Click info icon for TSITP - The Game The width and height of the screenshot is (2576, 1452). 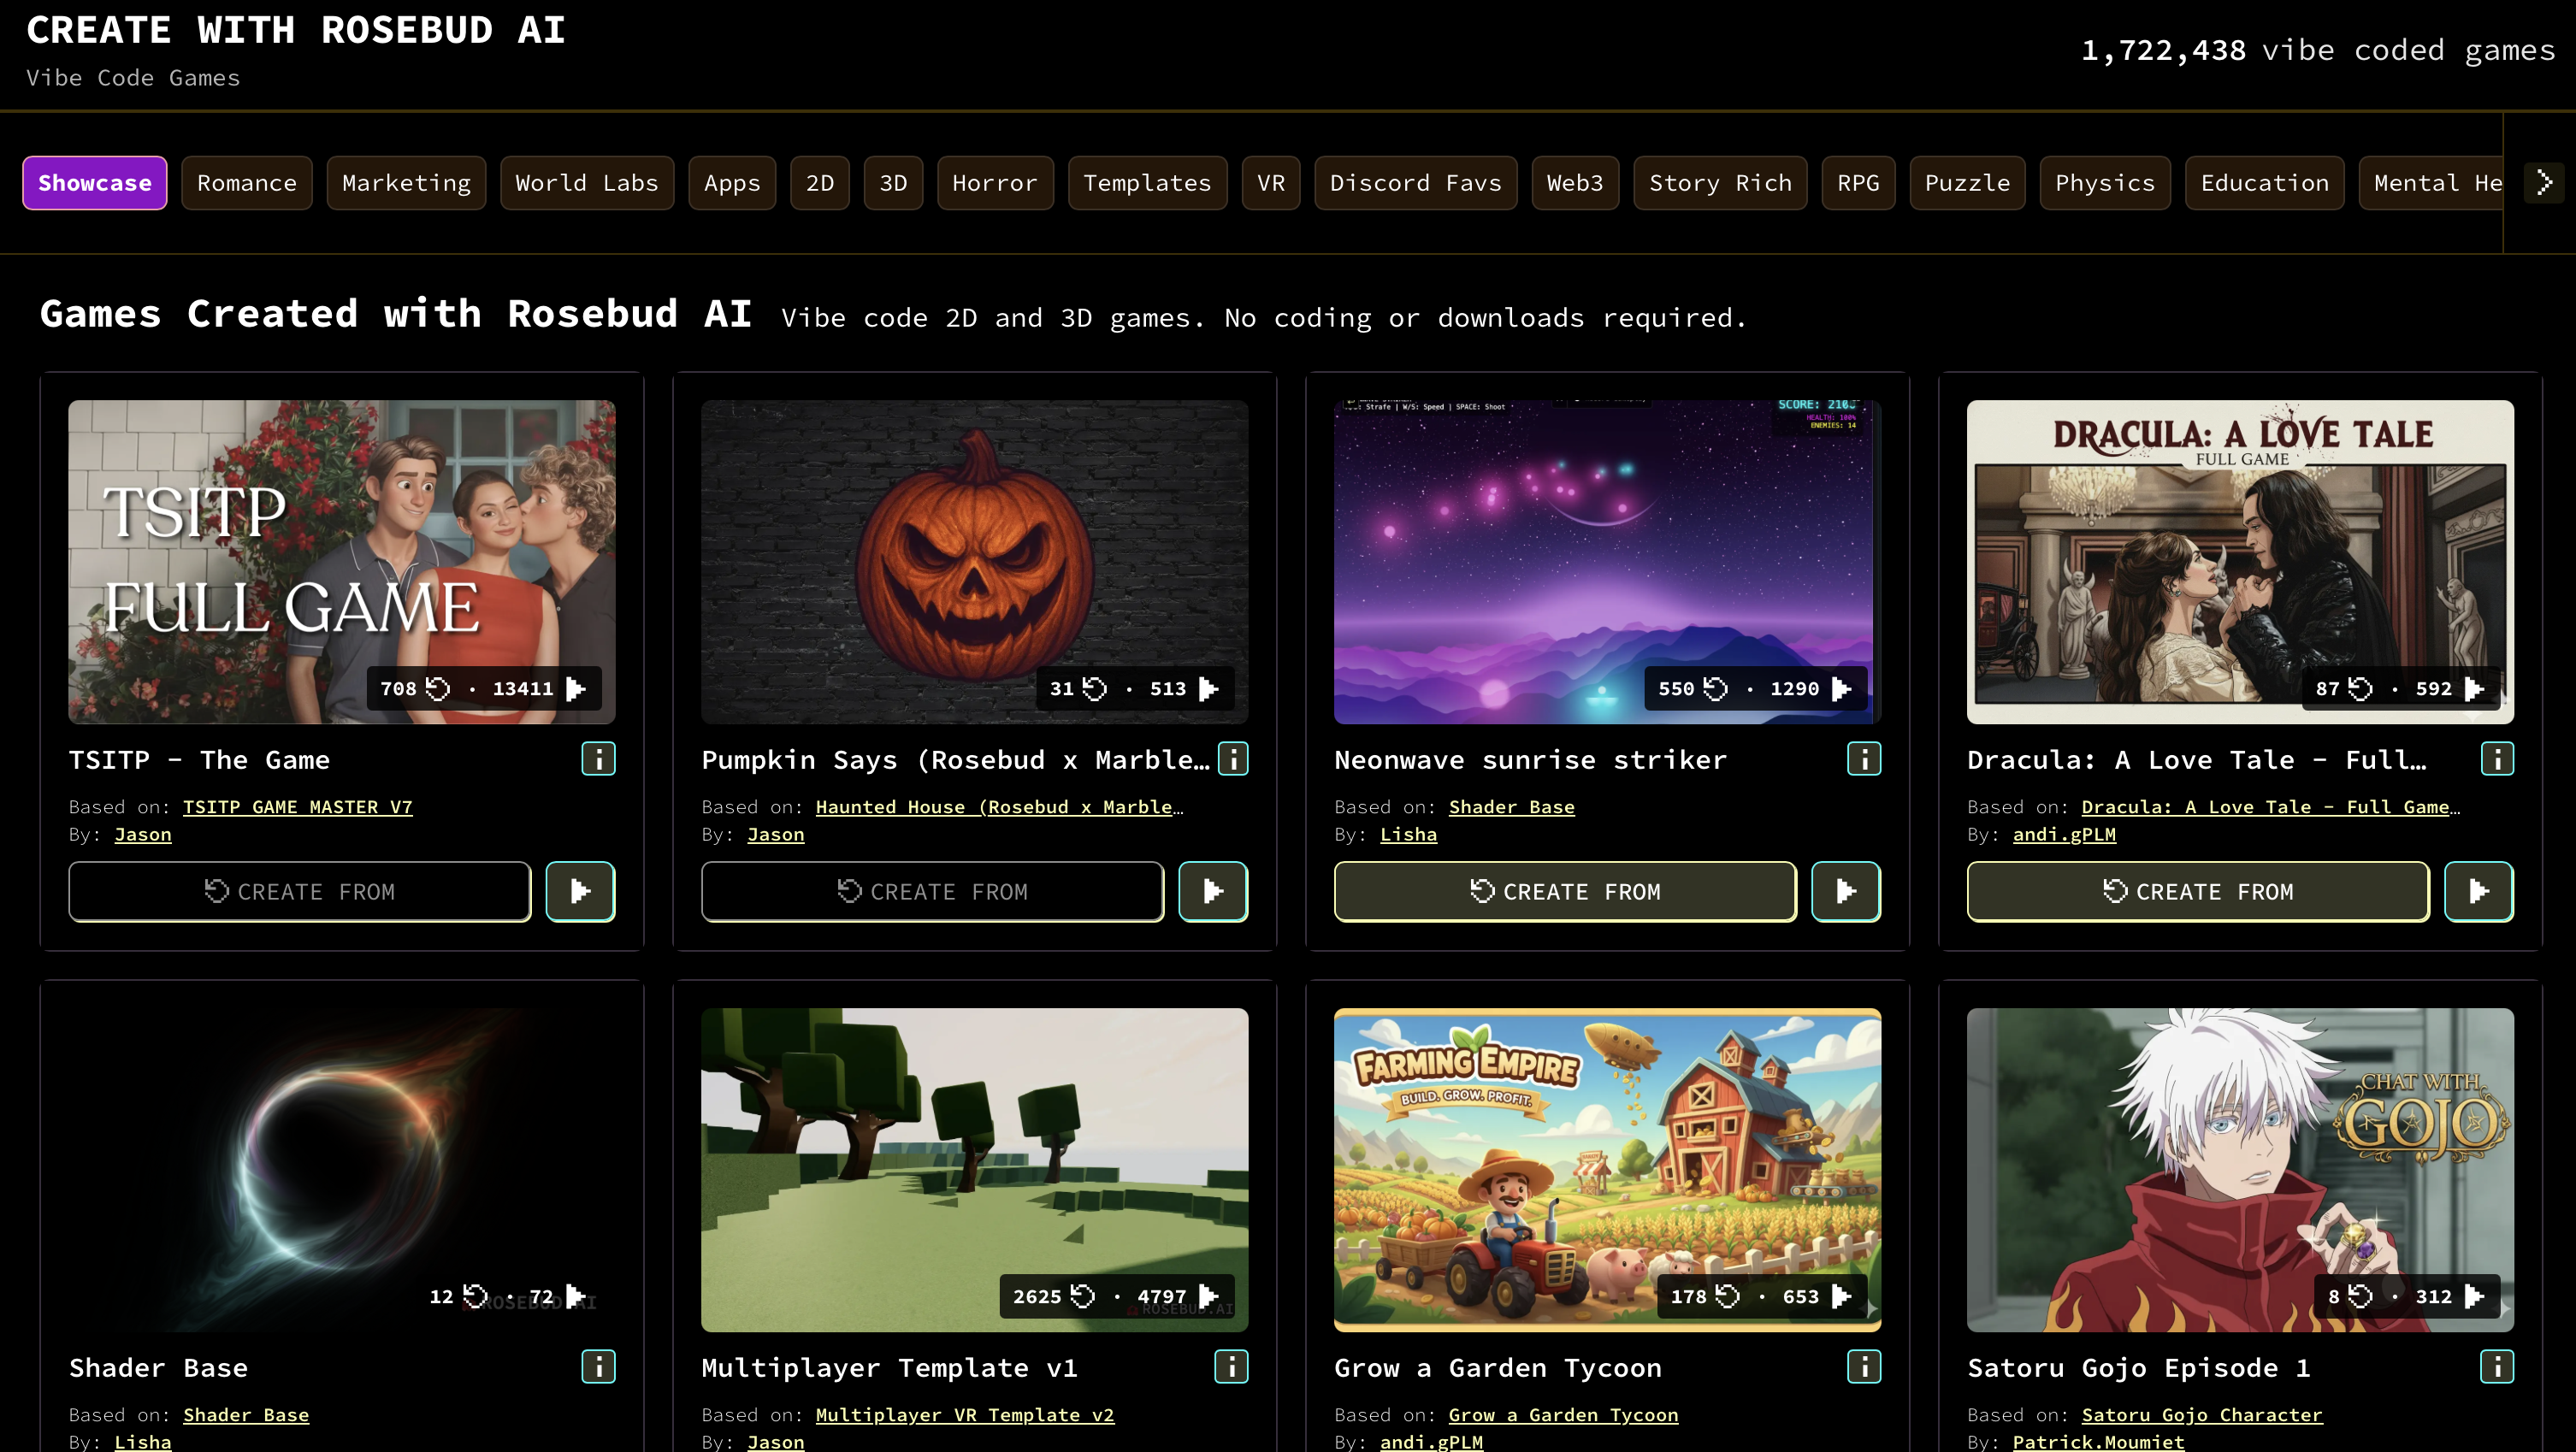[598, 759]
